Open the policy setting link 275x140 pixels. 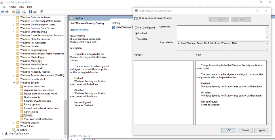(81, 30)
